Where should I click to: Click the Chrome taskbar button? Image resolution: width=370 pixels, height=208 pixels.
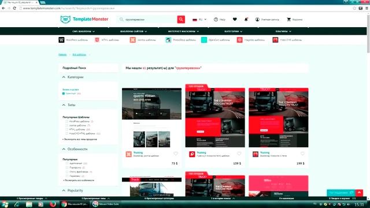(x=75, y=204)
